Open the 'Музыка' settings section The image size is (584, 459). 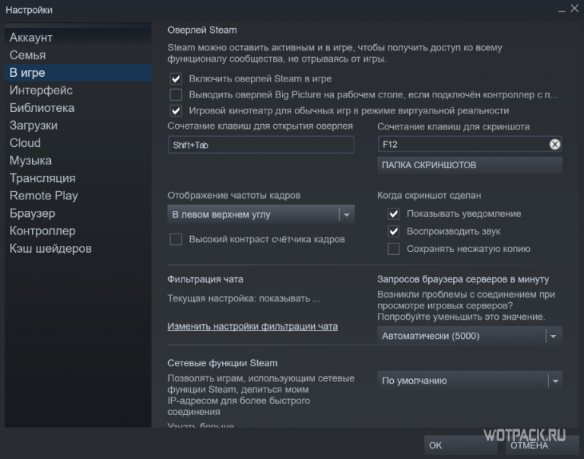pos(78,161)
